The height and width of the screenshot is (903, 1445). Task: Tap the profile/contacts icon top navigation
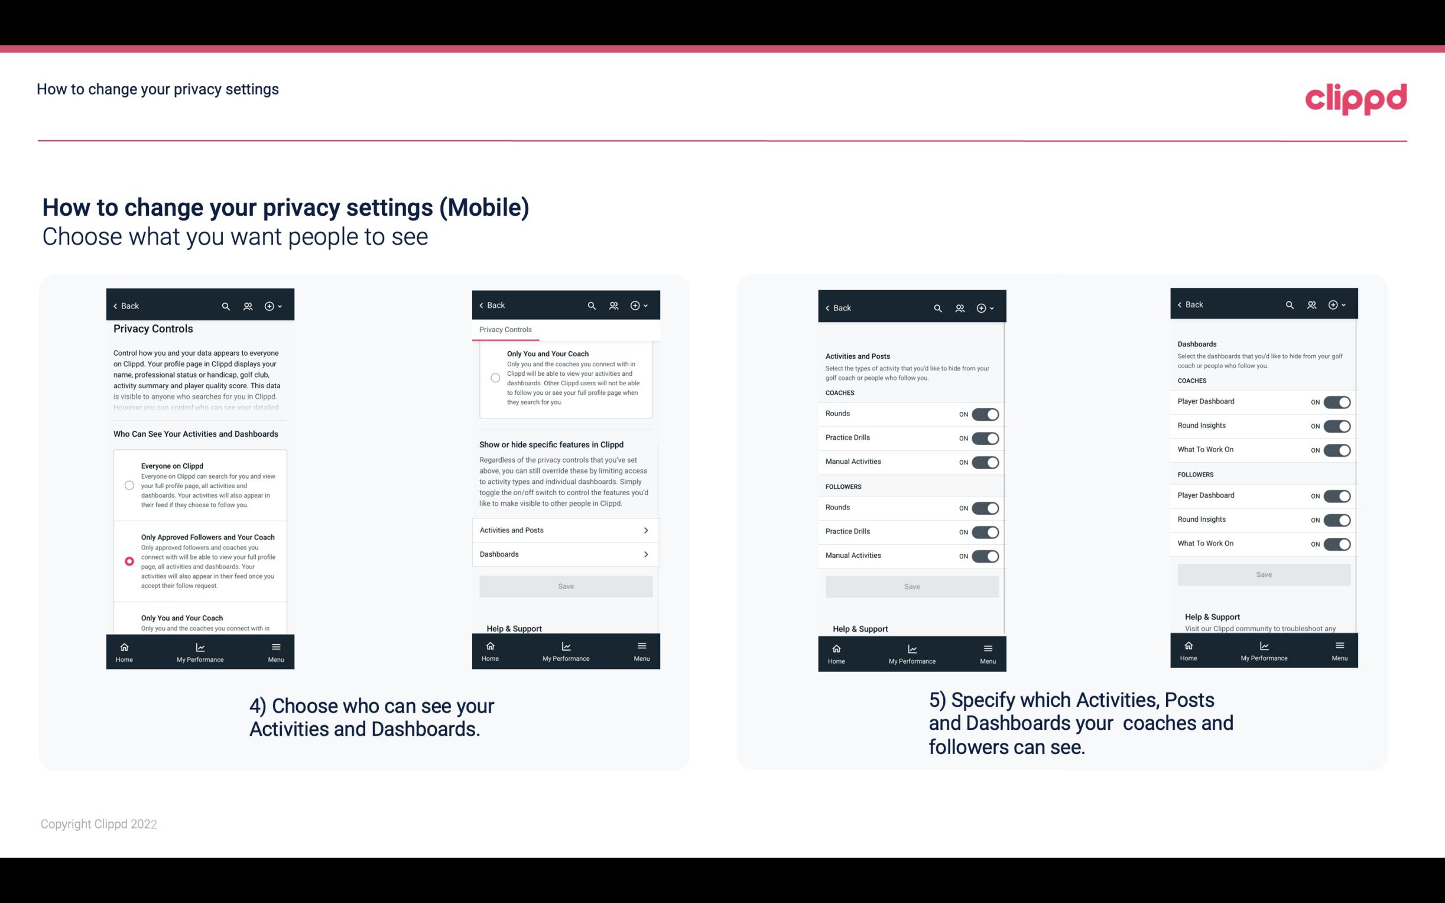click(246, 305)
